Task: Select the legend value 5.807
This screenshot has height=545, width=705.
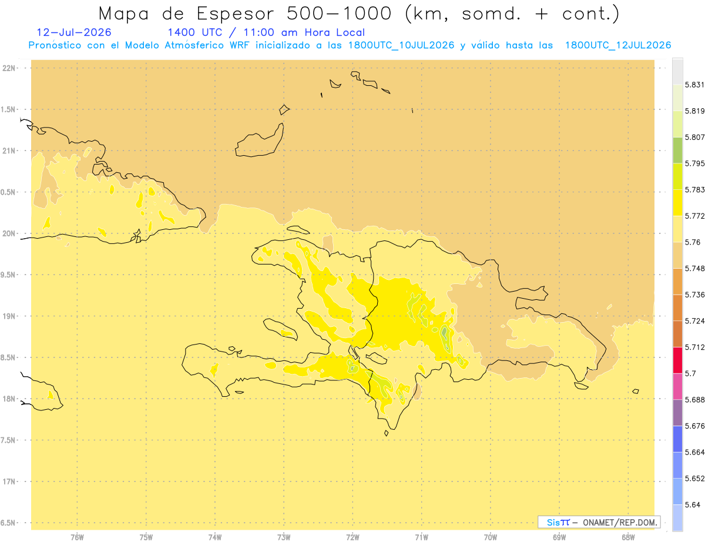Action: point(694,138)
